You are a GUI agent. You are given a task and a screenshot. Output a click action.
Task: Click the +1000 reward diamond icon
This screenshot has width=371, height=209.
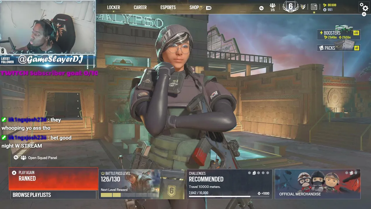[259, 193]
